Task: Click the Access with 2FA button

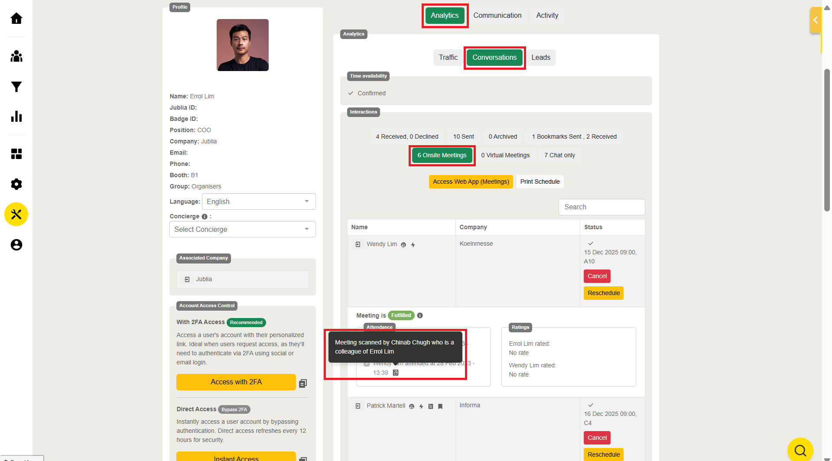Action: coord(236,382)
